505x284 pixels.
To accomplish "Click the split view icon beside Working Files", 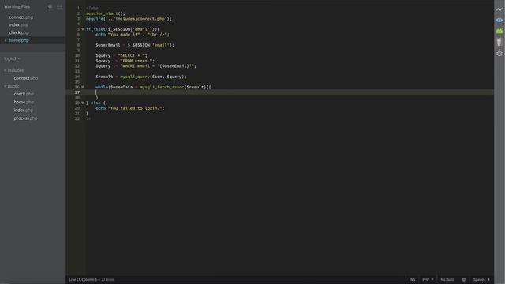I will click(x=60, y=6).
